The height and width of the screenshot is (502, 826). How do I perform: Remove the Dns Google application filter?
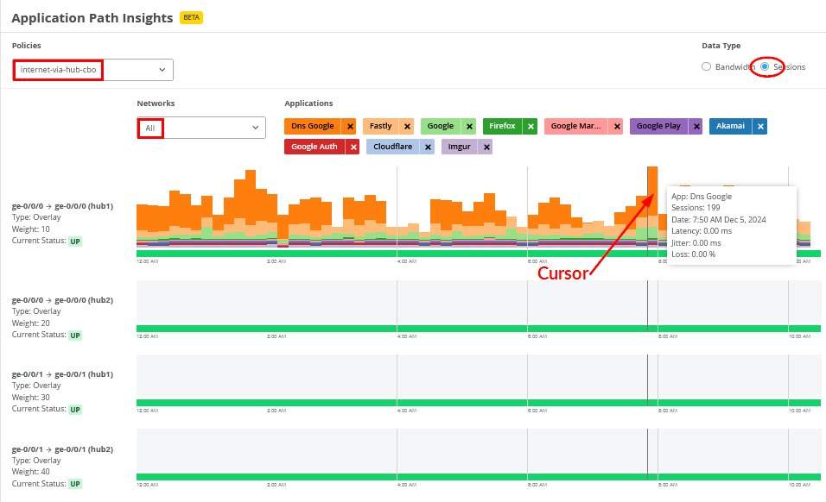tap(350, 126)
